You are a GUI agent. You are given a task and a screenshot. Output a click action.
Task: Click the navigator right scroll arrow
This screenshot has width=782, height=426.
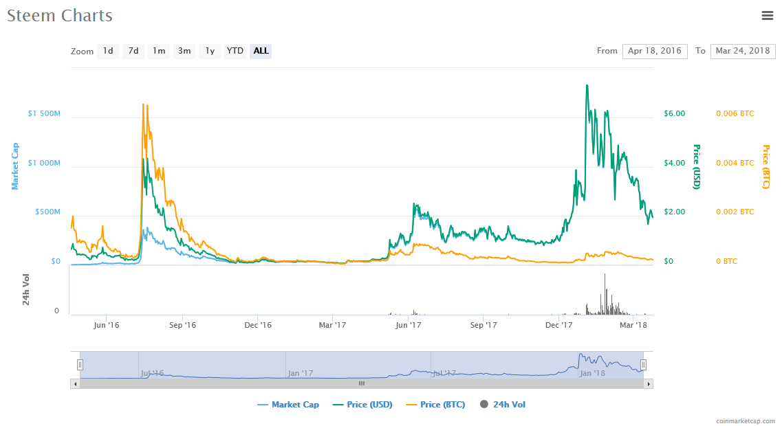tap(649, 383)
